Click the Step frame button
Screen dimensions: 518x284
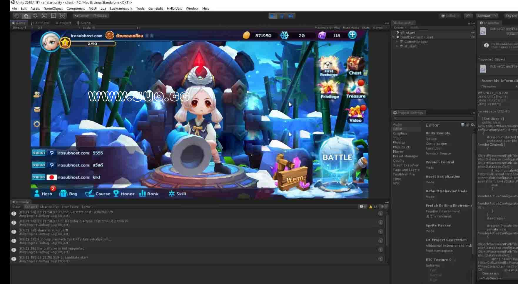291,16
